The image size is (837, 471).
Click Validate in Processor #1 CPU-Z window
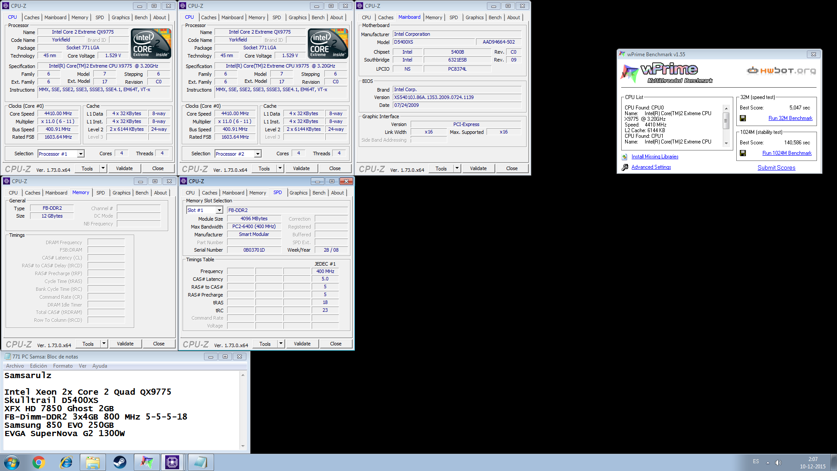pyautogui.click(x=124, y=168)
